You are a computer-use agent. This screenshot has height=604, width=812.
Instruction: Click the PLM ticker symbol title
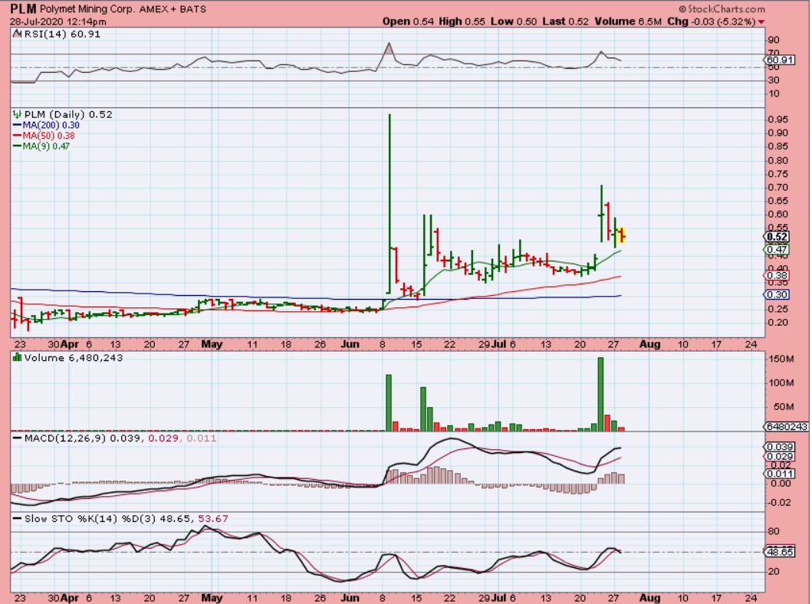(23, 8)
